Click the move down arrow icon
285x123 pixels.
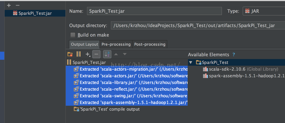tap(125, 54)
